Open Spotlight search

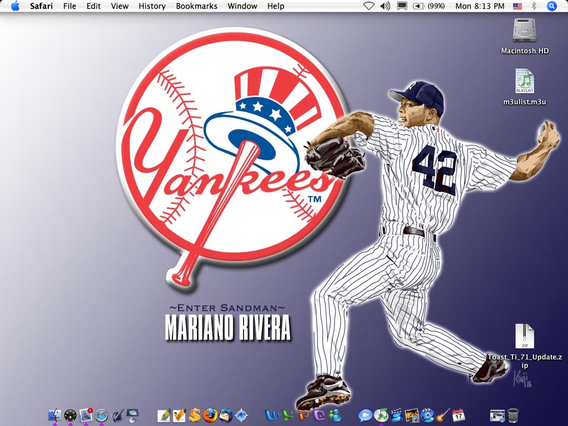(x=551, y=6)
